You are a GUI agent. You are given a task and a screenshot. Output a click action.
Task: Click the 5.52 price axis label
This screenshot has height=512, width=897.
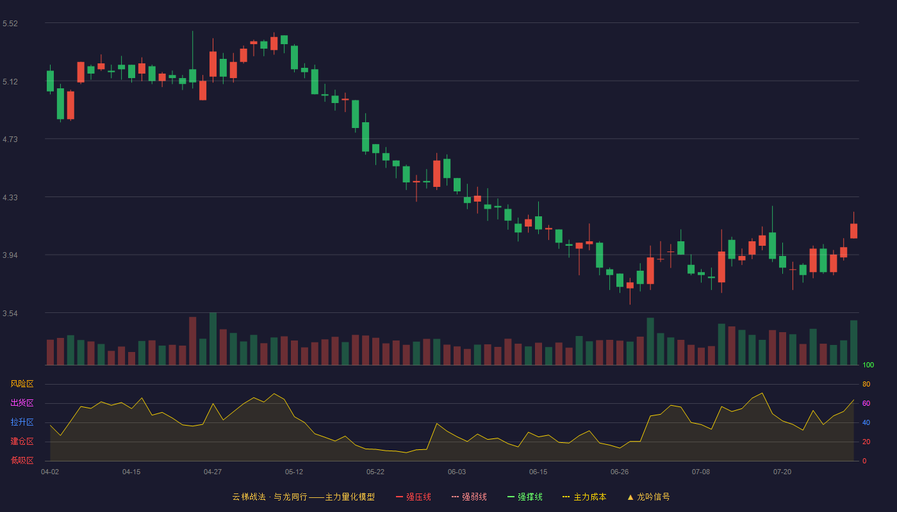tap(10, 24)
